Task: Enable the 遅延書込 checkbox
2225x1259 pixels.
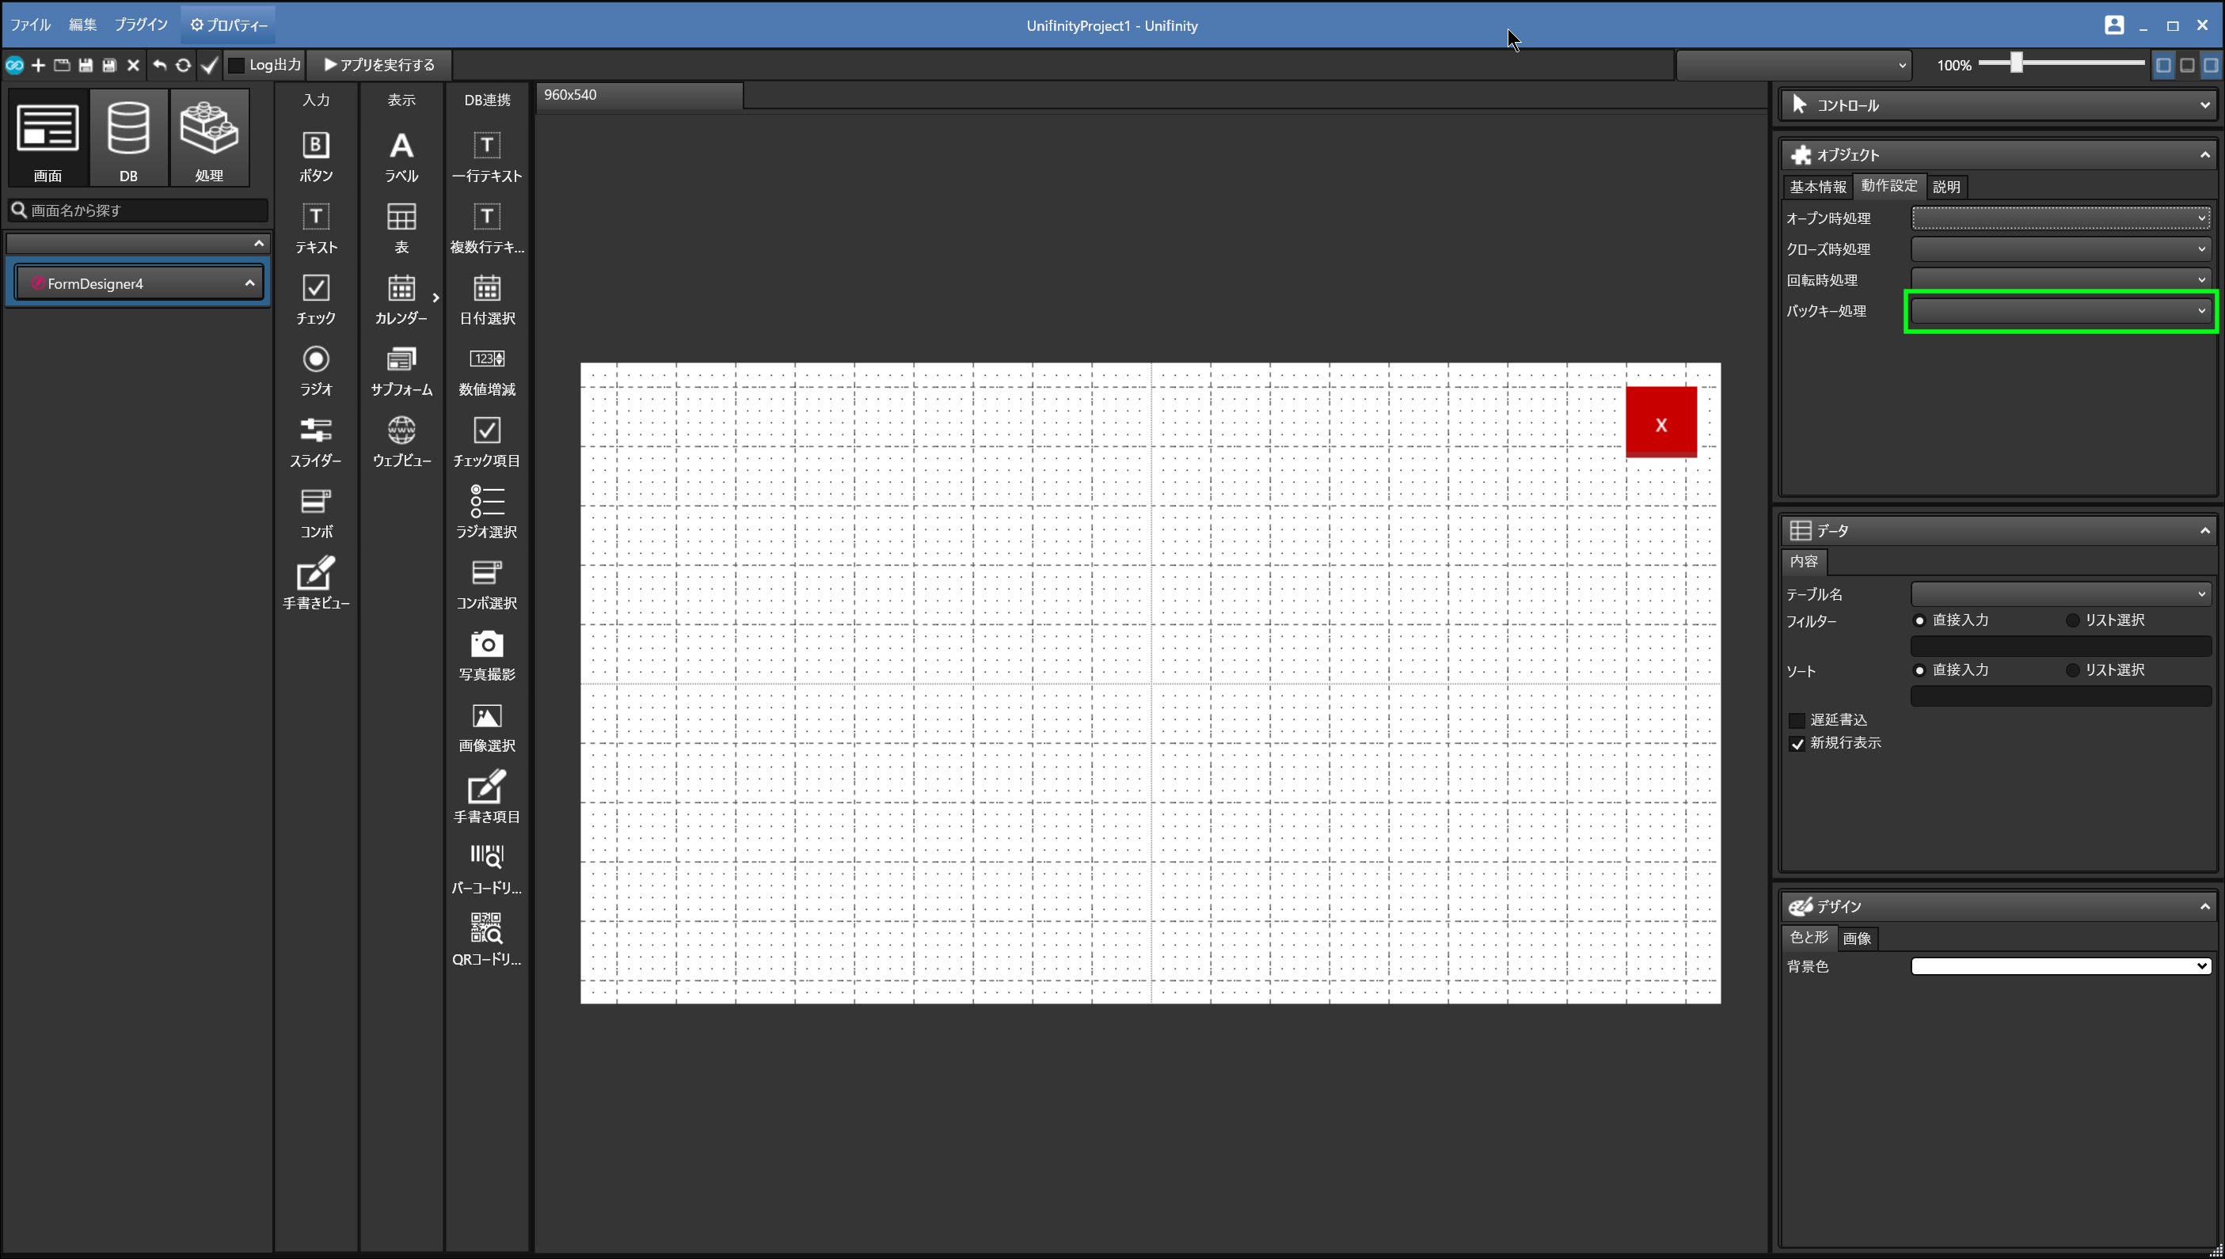Action: [1797, 720]
